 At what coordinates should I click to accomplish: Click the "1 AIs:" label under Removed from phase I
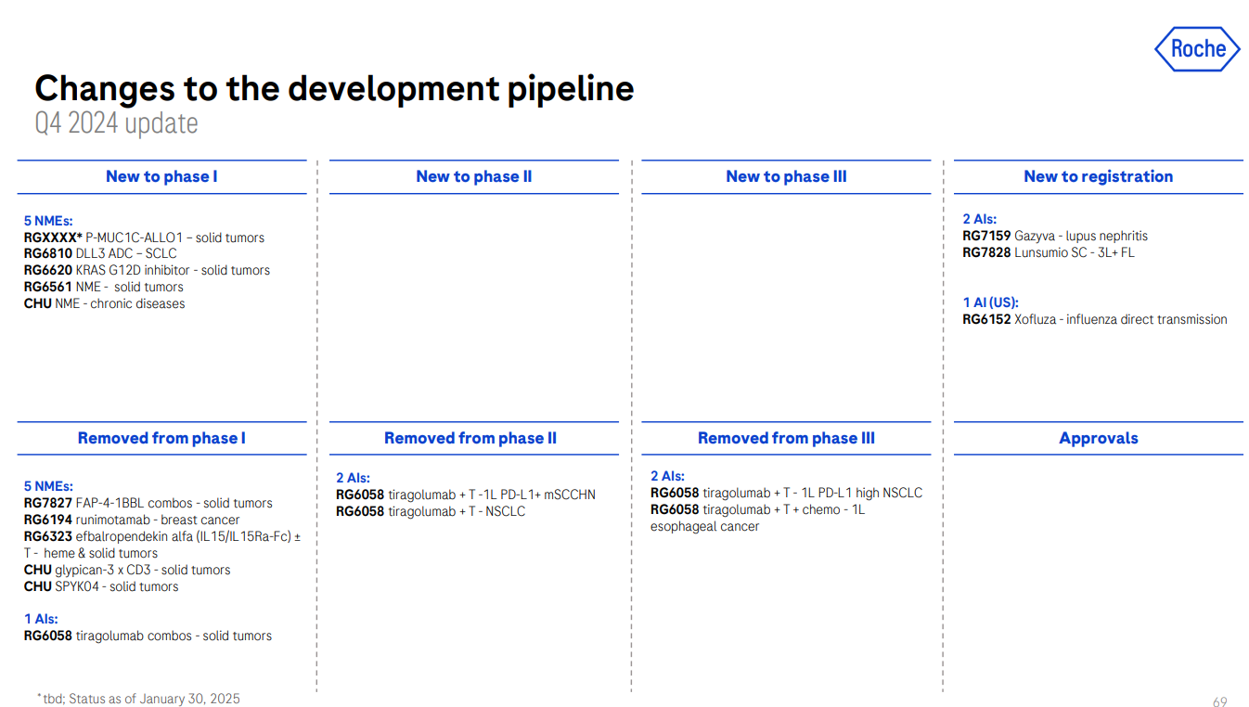pyautogui.click(x=41, y=619)
